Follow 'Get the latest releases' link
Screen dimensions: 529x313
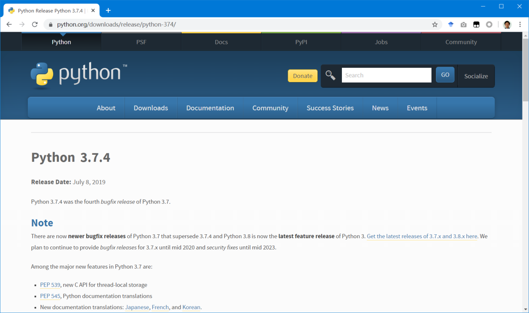coord(422,236)
